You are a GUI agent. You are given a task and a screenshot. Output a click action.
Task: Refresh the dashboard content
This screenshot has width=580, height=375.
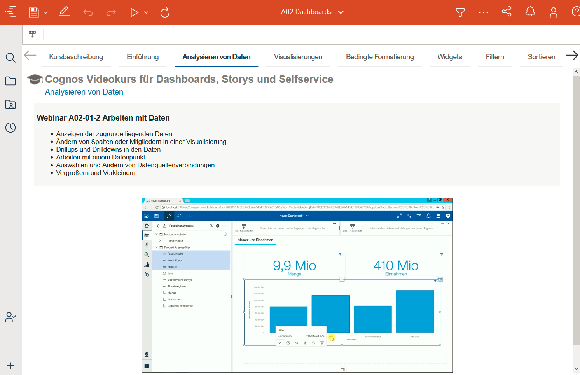tap(164, 12)
